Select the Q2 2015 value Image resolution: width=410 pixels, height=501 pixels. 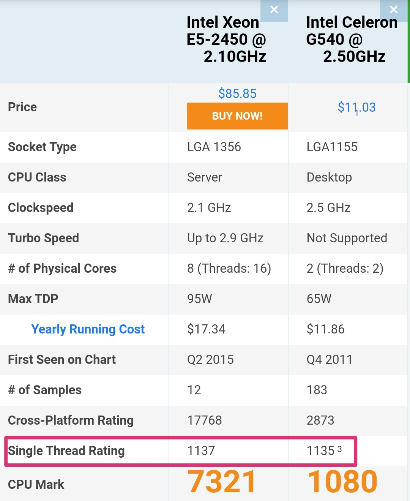[210, 360]
